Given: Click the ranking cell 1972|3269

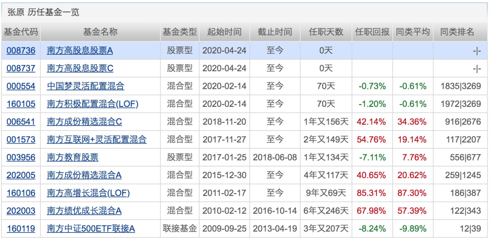Looking at the screenshot, I should [x=461, y=104].
